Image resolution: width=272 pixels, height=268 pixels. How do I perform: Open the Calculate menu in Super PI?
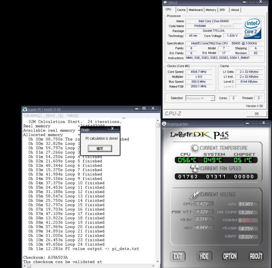[32, 115]
